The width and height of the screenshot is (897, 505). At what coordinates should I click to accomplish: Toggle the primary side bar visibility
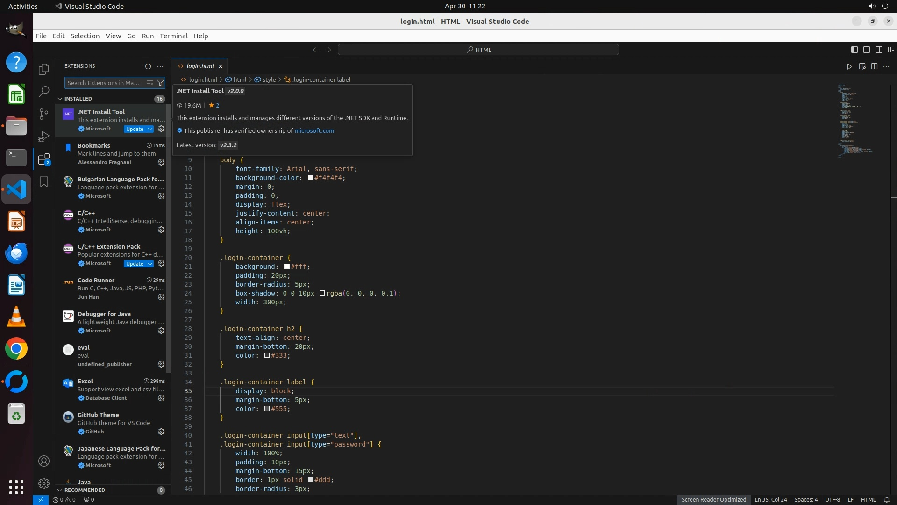[x=854, y=50]
